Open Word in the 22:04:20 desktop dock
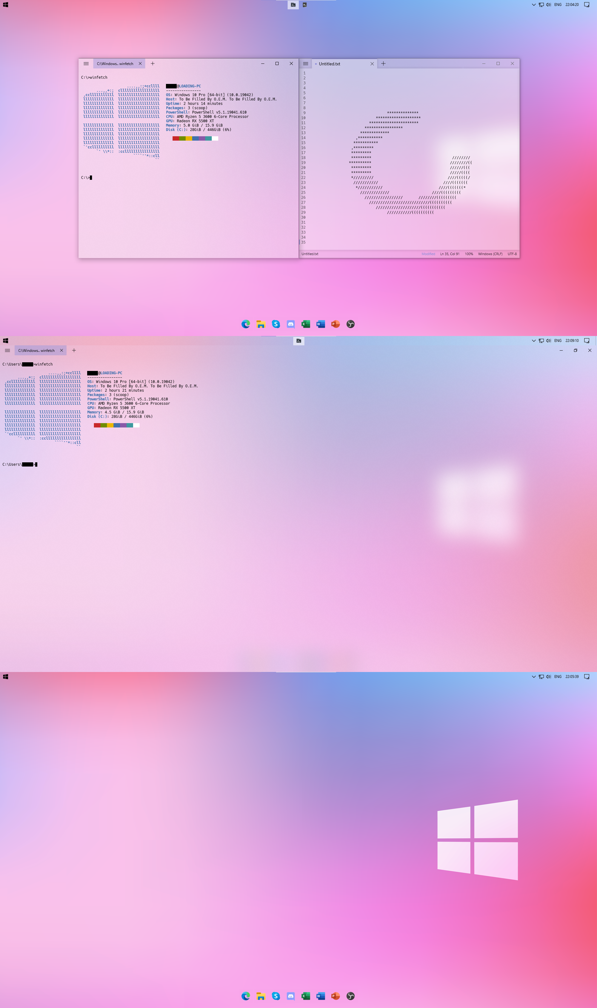This screenshot has height=1008, width=597. click(321, 324)
